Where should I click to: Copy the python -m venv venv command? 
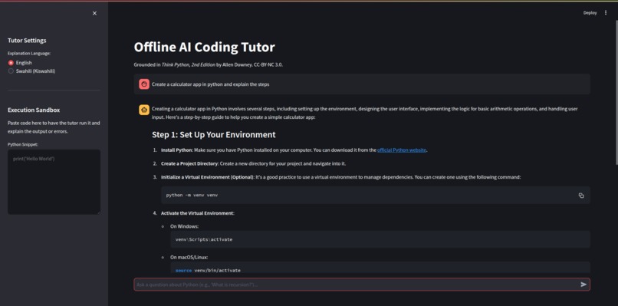click(x=581, y=196)
